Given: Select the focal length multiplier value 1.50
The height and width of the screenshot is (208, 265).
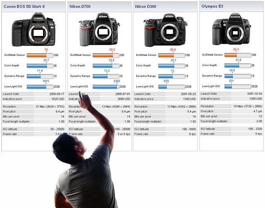Looking at the screenshot, I should [193, 122].
